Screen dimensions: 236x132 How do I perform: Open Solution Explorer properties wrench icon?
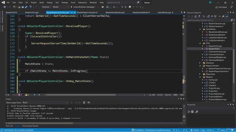223,16
